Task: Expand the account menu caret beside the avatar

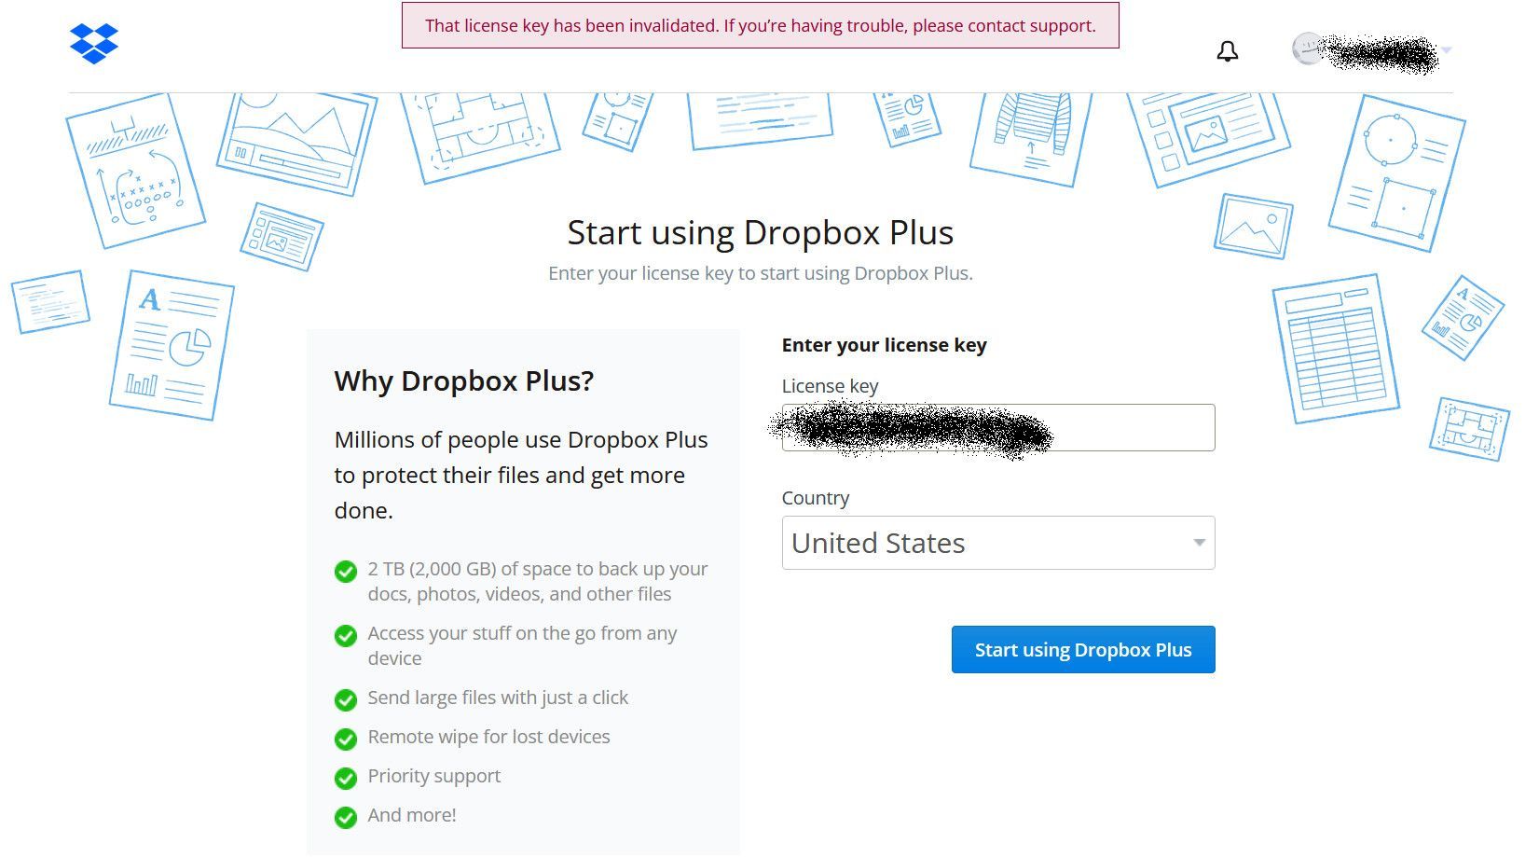Action: 1446,48
